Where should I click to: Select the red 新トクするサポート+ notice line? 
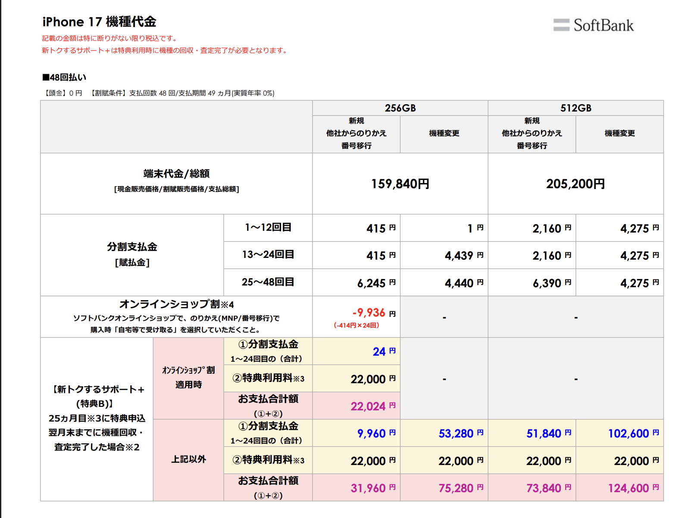click(x=165, y=50)
